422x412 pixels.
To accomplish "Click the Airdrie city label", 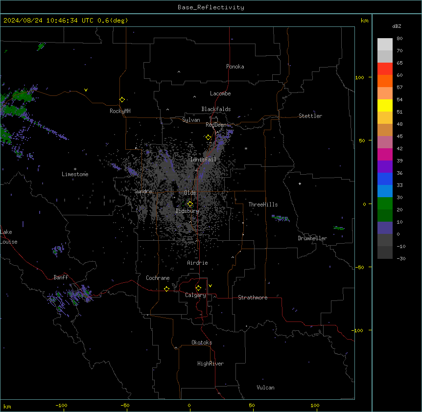I will coord(198,263).
